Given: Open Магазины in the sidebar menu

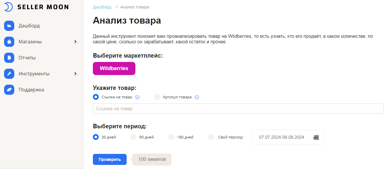Looking at the screenshot, I should point(30,42).
